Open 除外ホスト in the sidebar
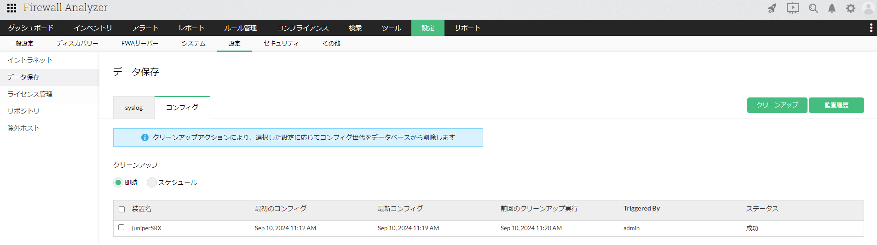This screenshot has height=245, width=877. [23, 128]
